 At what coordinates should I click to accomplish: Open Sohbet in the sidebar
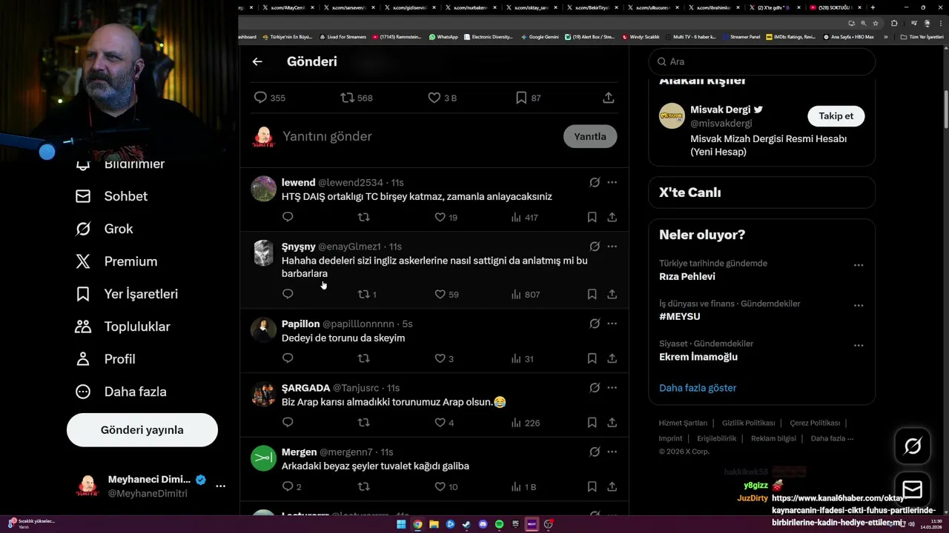click(111, 196)
